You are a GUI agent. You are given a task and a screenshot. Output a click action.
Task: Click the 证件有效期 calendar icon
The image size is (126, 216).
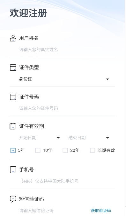pyautogui.click(x=13, y=126)
